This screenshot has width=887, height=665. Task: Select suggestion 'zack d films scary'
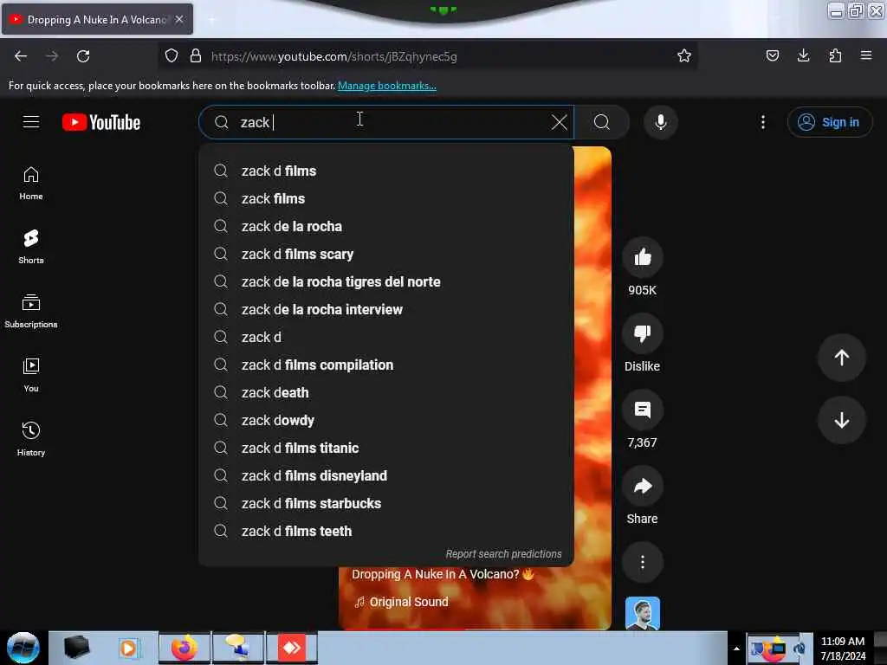pos(385,254)
